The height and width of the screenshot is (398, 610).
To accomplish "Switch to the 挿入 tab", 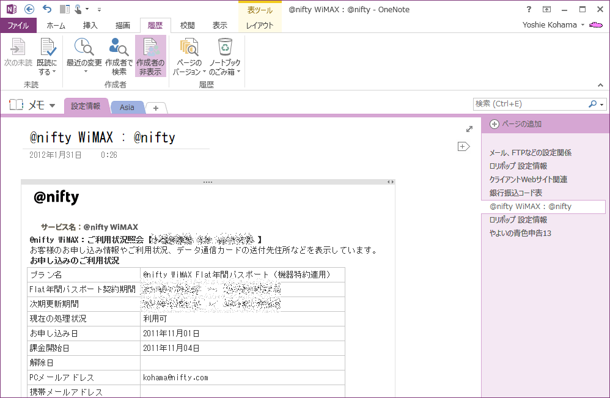I will pos(90,25).
